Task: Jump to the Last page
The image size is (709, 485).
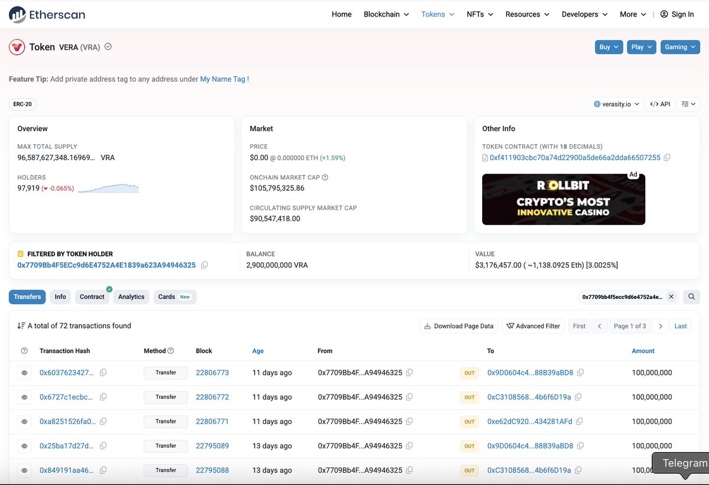Action: (x=681, y=326)
